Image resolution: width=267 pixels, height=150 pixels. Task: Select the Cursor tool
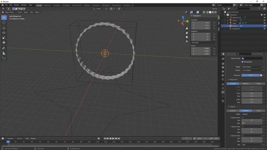point(4,22)
